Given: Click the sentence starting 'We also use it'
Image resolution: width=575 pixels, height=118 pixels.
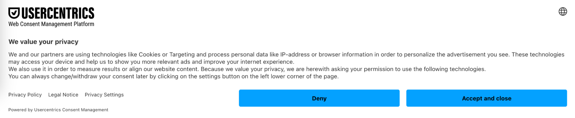Looking at the screenshot, I should 247,69.
